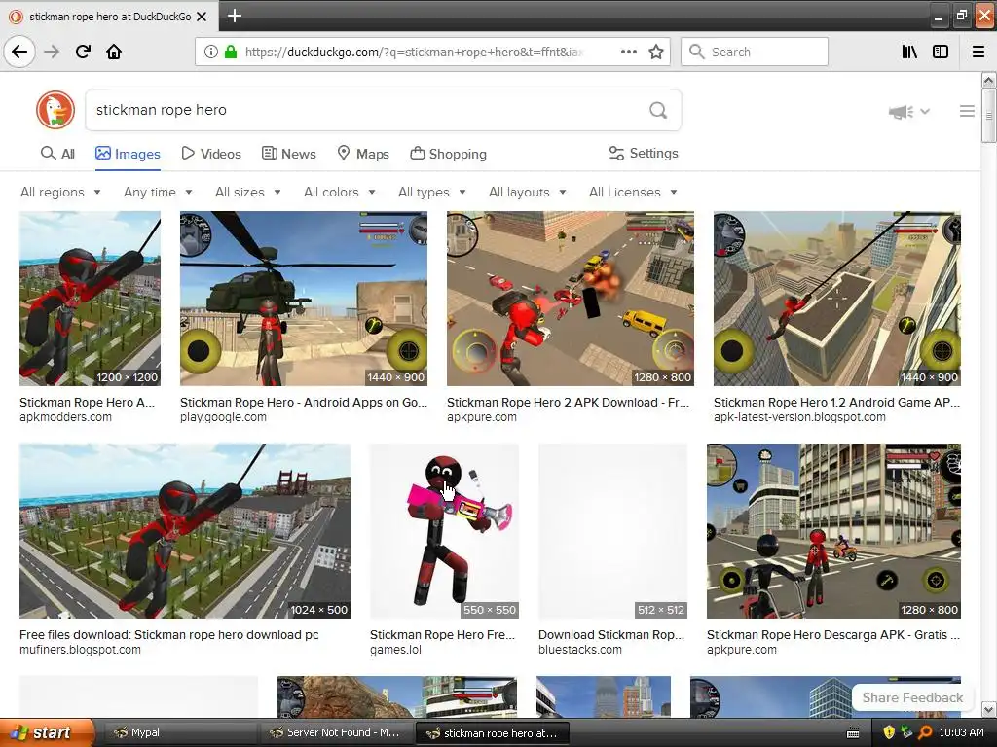
Task: Open the 550 × 550 stickman gun thumbnail
Action: click(x=444, y=531)
